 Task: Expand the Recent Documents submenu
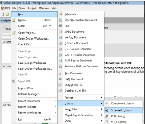[x=55, y=101]
